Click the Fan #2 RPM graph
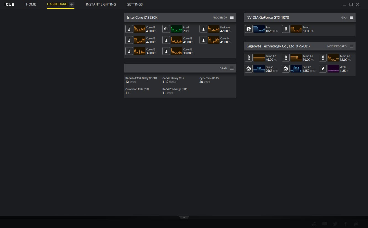The image size is (368, 228). [296, 69]
